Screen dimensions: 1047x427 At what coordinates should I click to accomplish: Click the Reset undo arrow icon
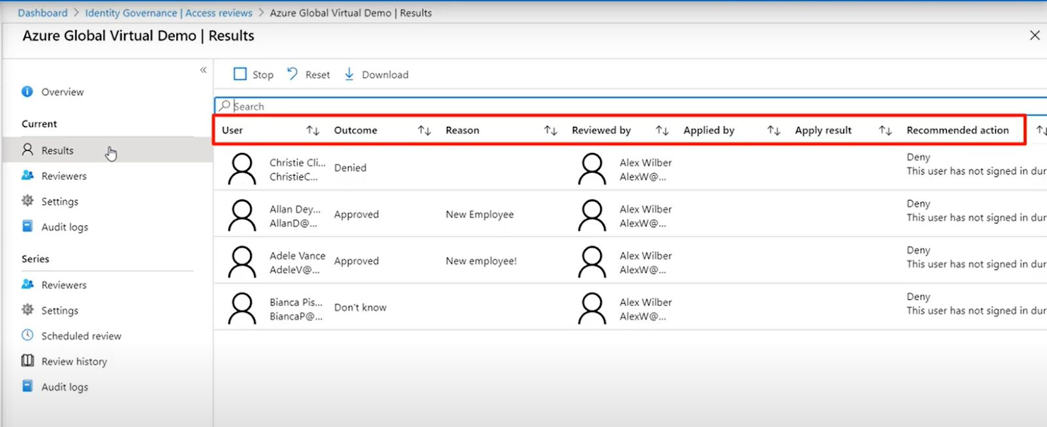292,74
